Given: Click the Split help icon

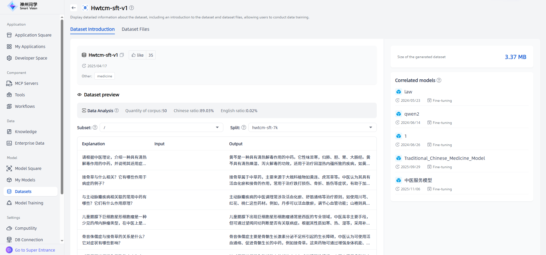Looking at the screenshot, I should pos(244,127).
